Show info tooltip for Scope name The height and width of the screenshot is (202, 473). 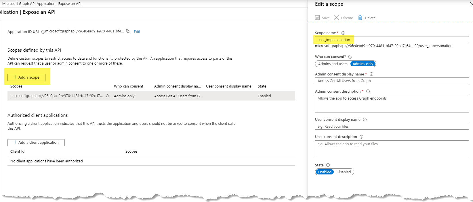click(343, 33)
